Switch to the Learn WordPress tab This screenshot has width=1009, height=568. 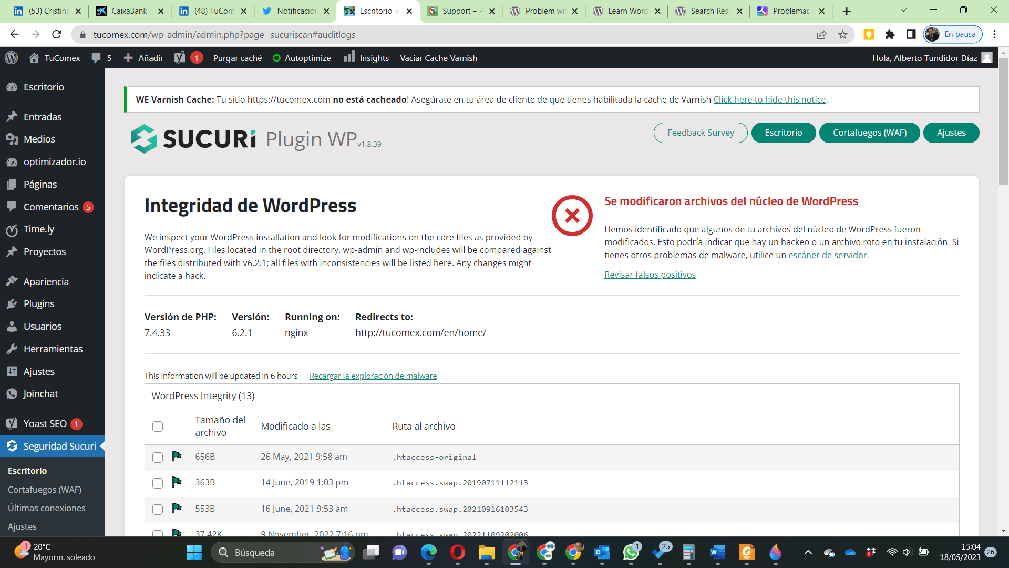coord(626,11)
